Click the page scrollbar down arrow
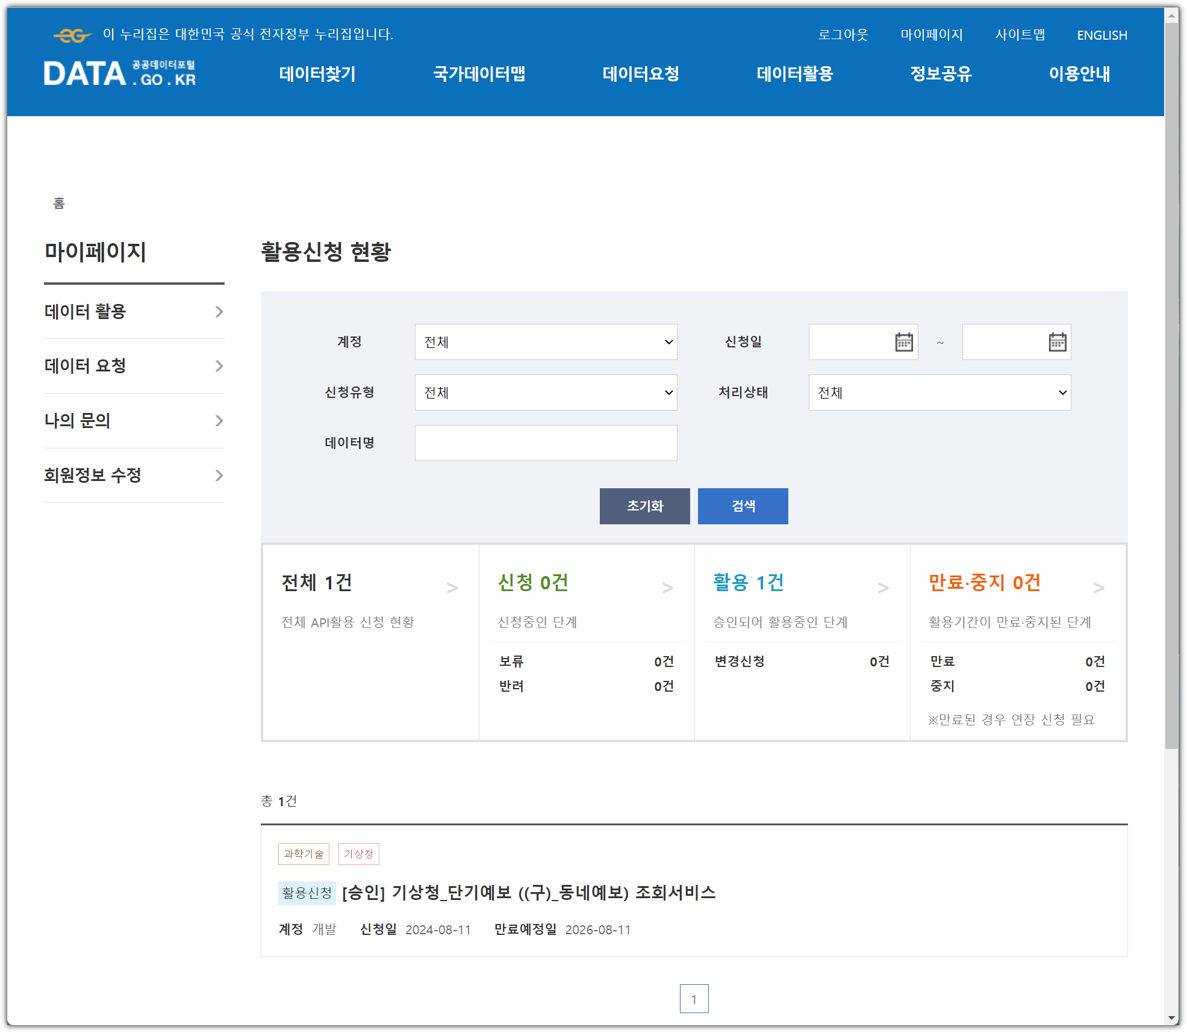 point(1171,1018)
